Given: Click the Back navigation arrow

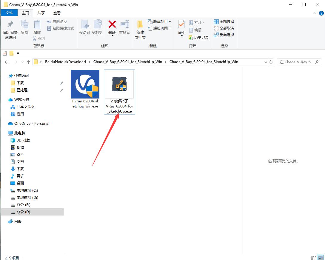Looking at the screenshot, I should pos(7,62).
